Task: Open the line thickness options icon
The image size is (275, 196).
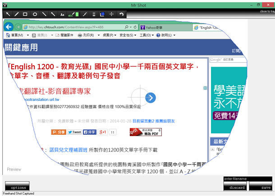Action: point(93,14)
